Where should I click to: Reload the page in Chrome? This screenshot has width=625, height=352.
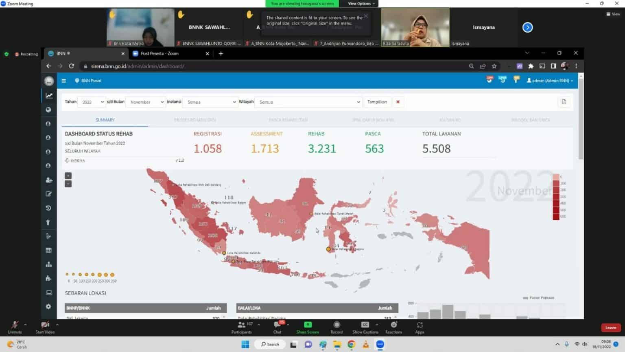pos(72,66)
